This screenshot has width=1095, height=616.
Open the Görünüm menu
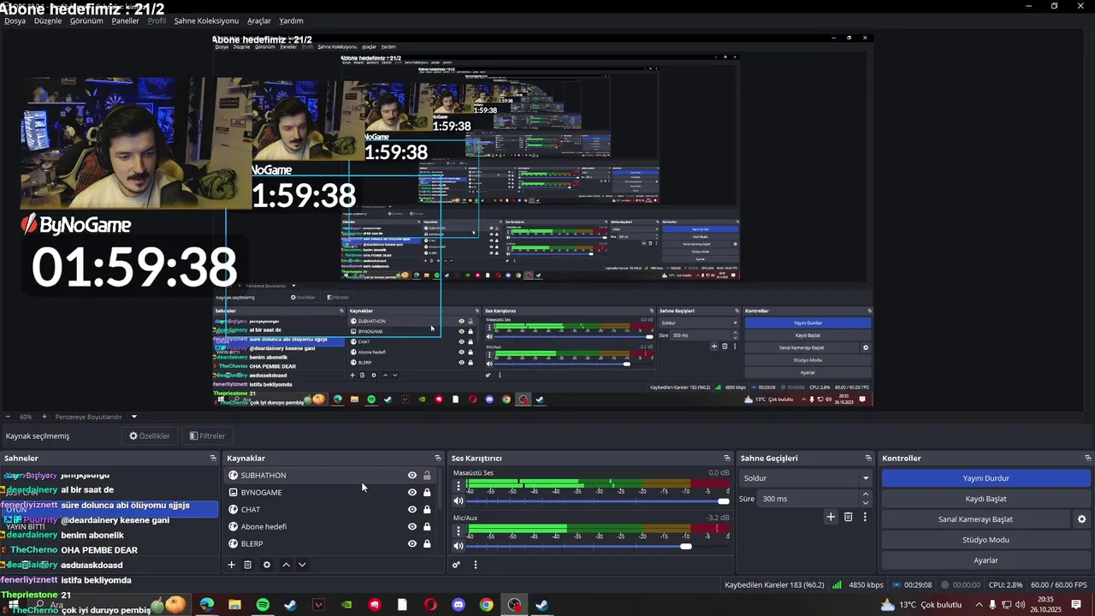pyautogui.click(x=86, y=21)
